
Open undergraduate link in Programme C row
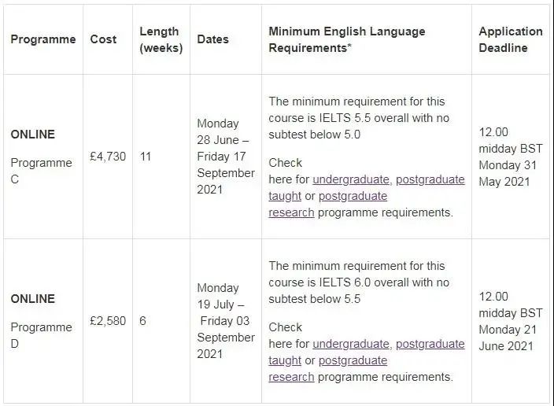pos(351,179)
